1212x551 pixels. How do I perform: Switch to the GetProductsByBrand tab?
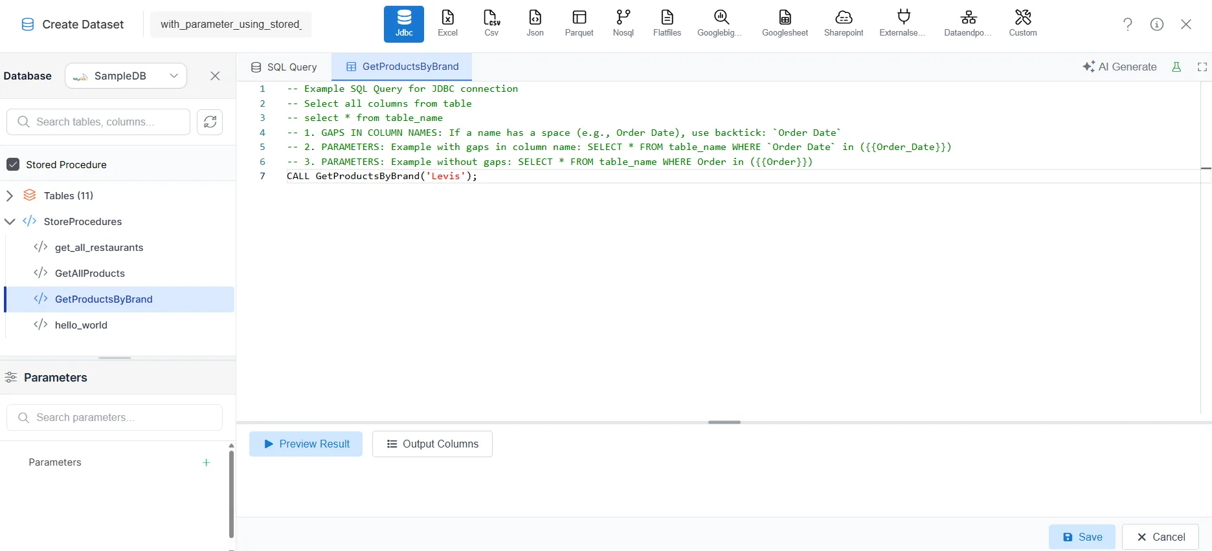point(402,67)
